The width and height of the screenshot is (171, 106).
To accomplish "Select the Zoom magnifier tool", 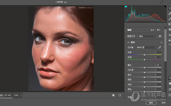I will [170, 78].
